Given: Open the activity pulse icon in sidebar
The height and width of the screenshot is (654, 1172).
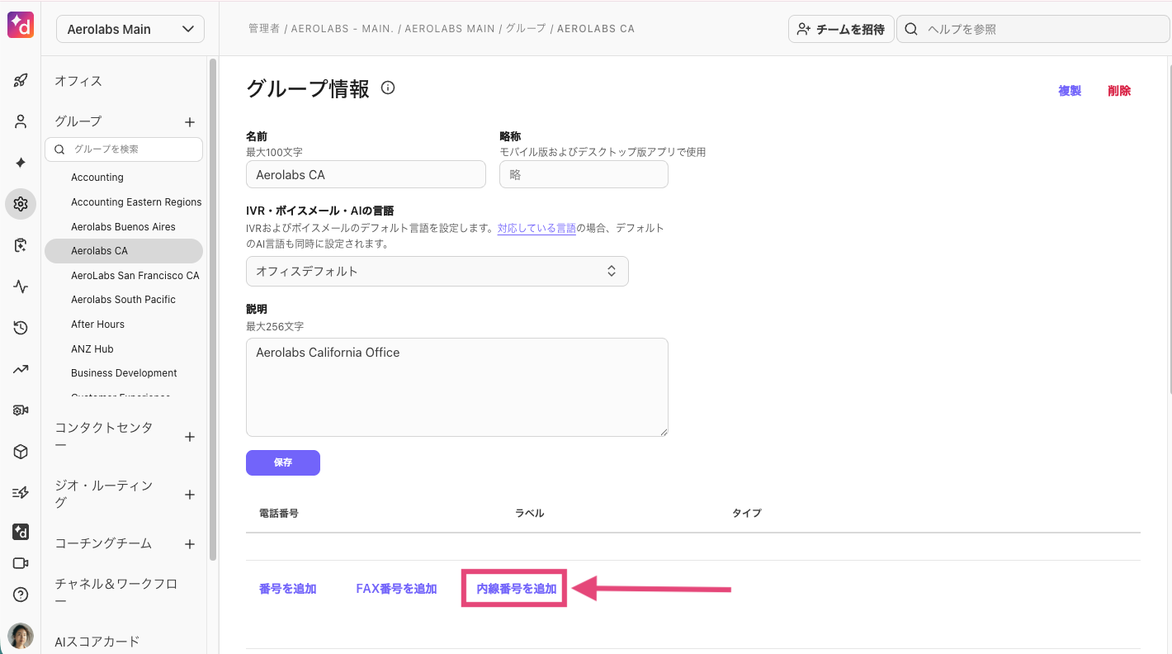Looking at the screenshot, I should point(21,287).
